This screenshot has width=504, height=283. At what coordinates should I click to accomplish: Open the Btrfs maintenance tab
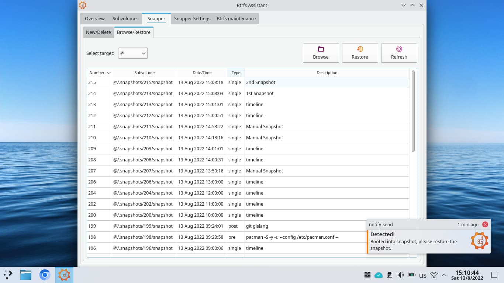click(x=236, y=18)
